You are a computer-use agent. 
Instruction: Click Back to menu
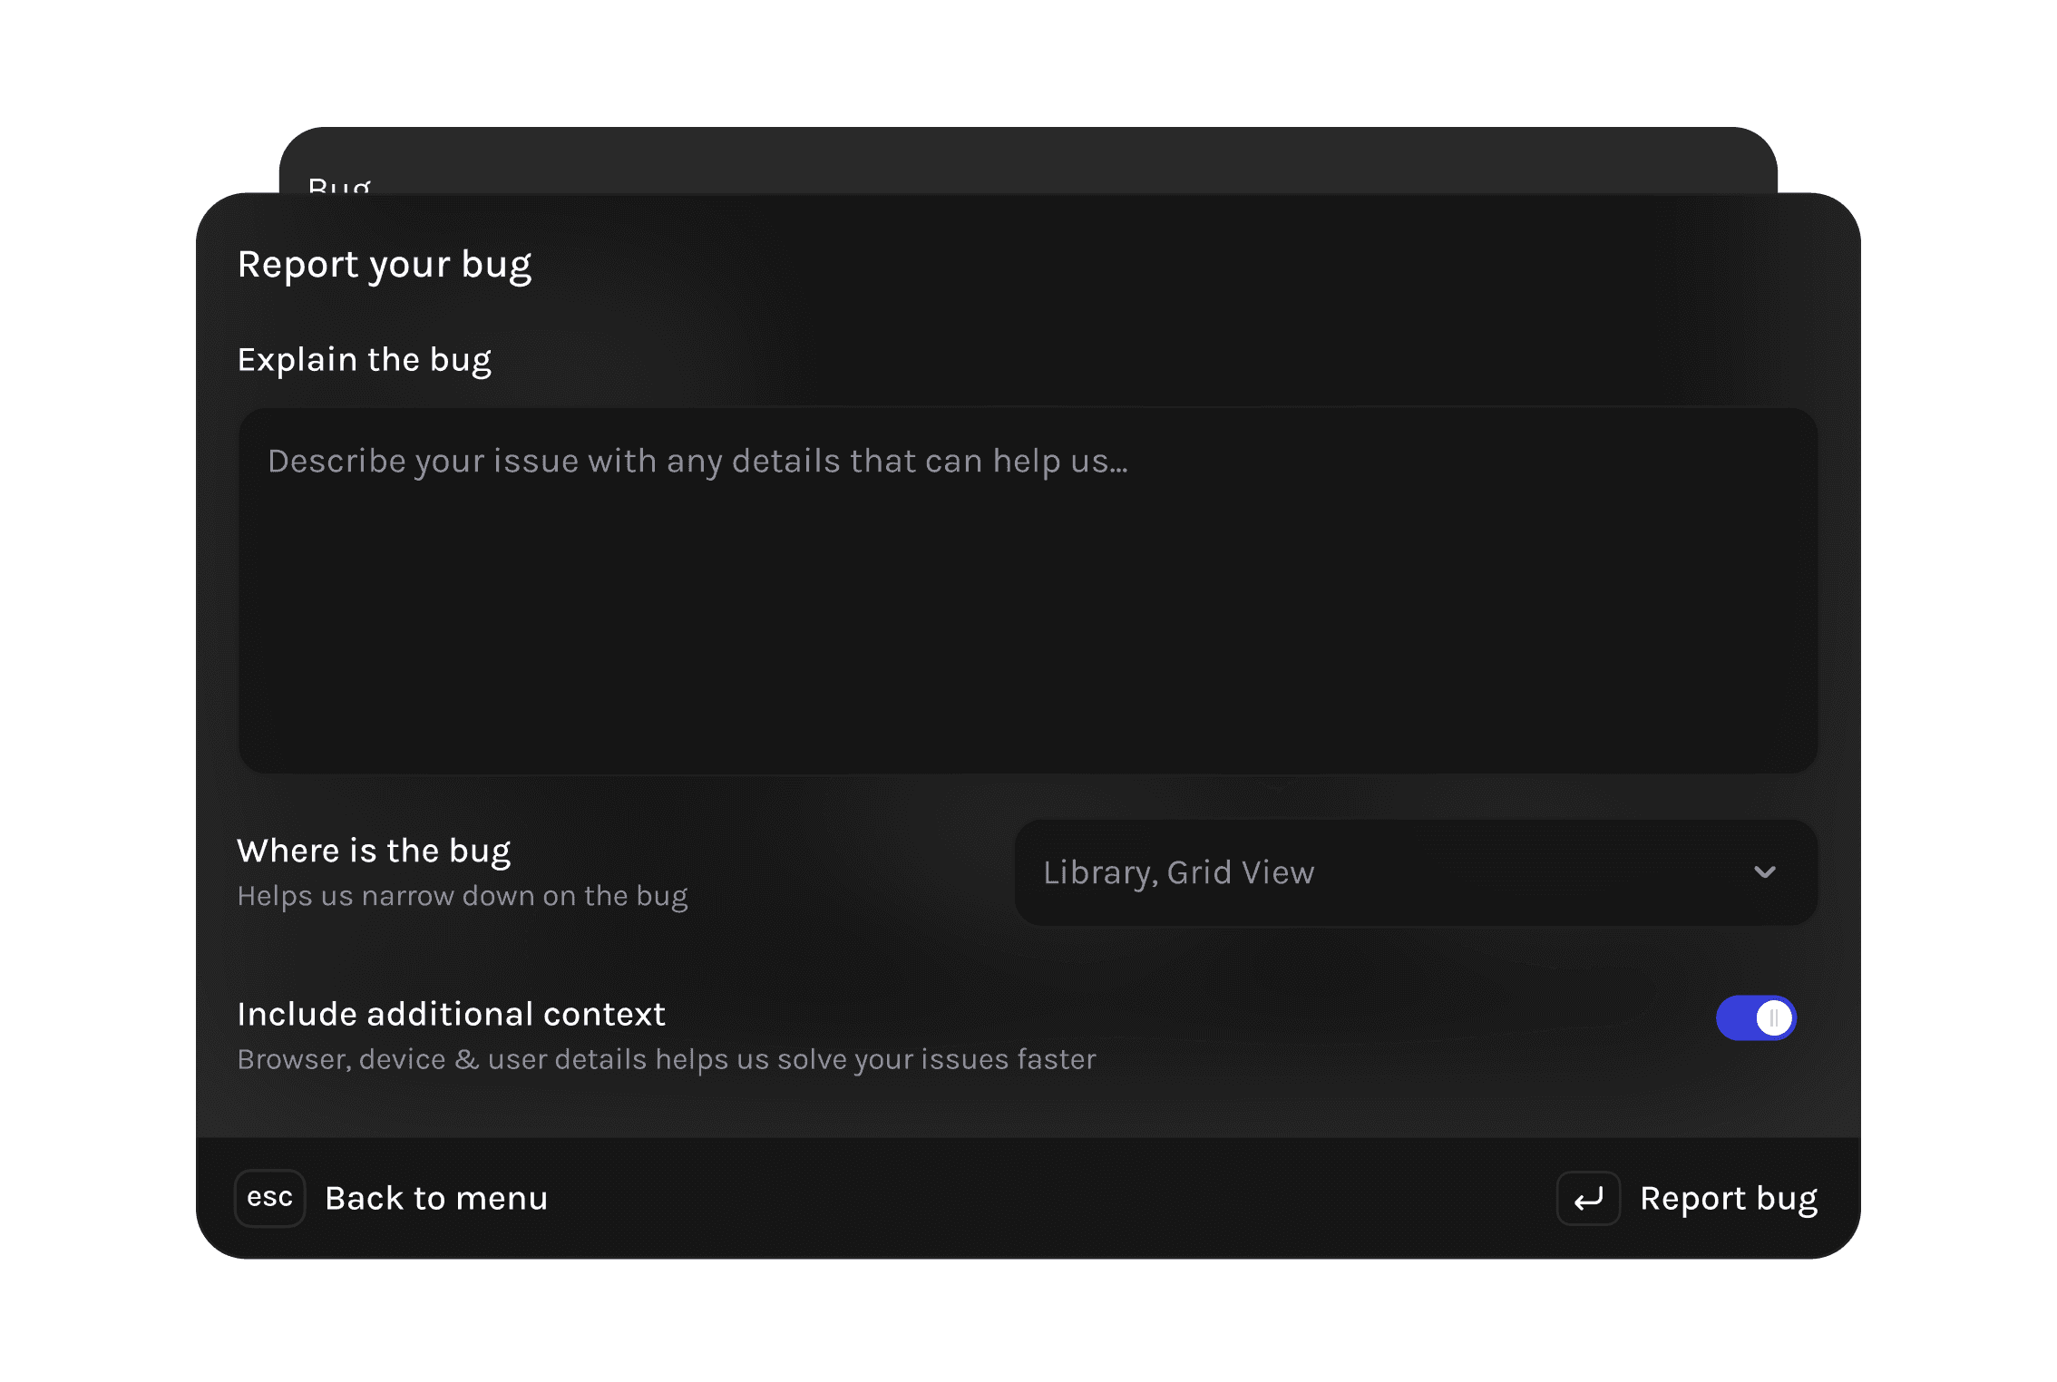(x=436, y=1199)
